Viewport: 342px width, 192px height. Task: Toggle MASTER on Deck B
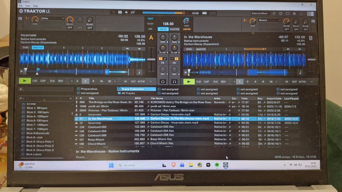[x=201, y=49]
